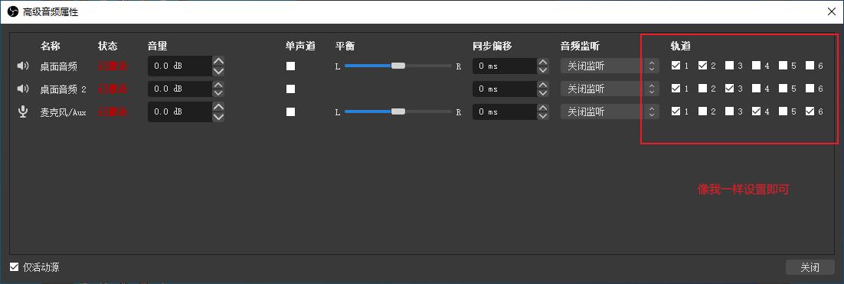Enable track 3 for 桌面音频

coord(729,66)
